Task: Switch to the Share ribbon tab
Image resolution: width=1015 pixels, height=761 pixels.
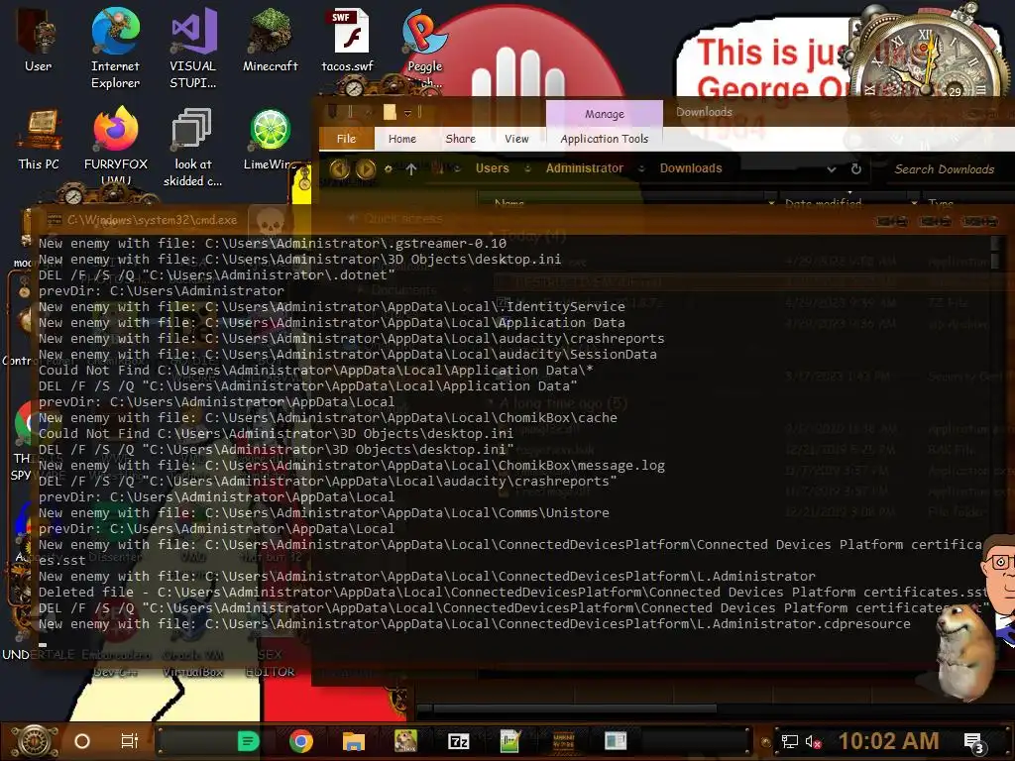Action: [x=460, y=139]
